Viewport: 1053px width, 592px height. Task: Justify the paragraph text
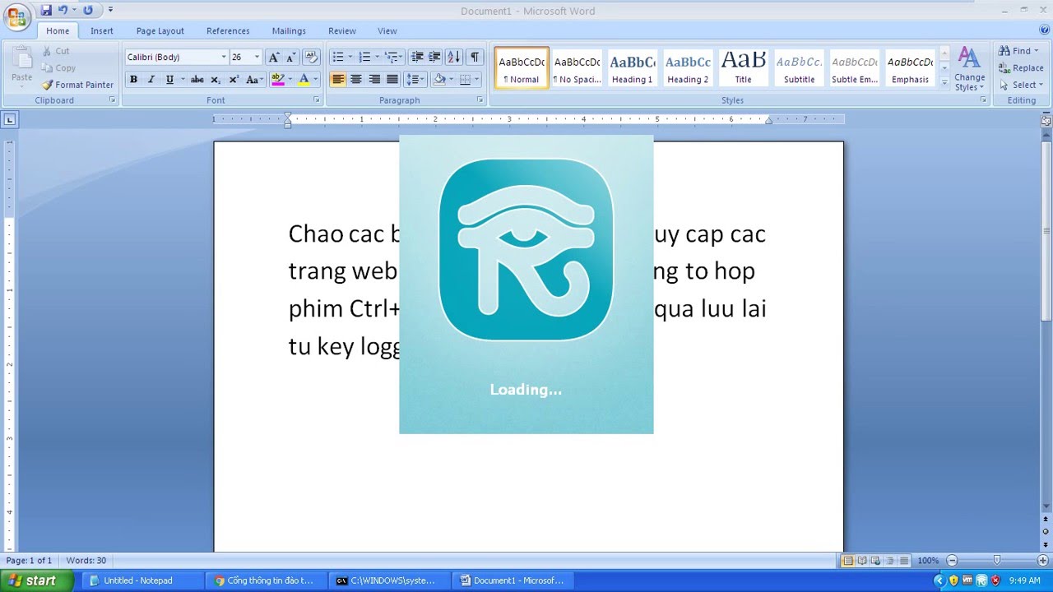[x=392, y=80]
